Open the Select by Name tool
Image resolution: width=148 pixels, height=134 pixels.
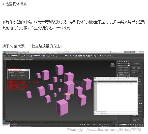[x=19, y=56]
